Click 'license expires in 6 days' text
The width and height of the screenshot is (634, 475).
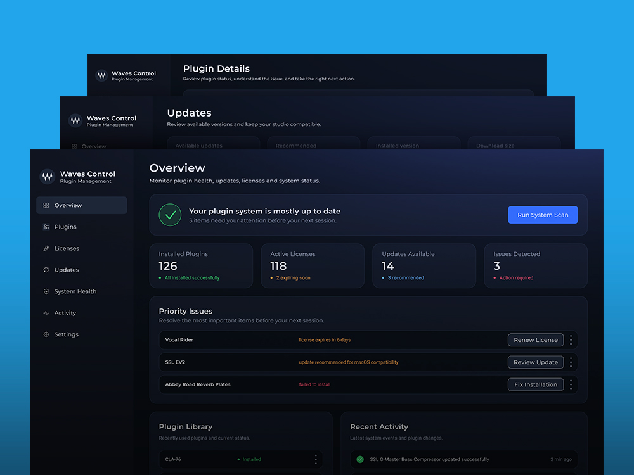[x=325, y=340]
